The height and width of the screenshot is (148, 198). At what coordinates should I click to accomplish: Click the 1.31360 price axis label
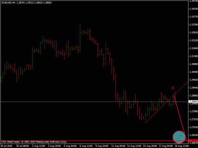coord(194,56)
